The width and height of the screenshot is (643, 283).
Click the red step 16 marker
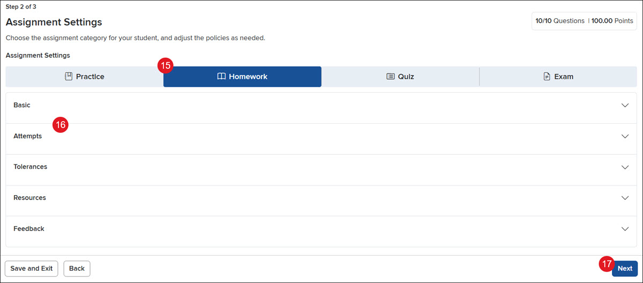(61, 124)
